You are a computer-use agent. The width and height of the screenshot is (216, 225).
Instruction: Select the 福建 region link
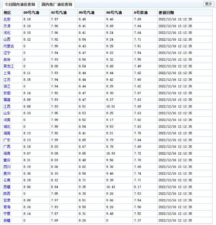coord(7,100)
